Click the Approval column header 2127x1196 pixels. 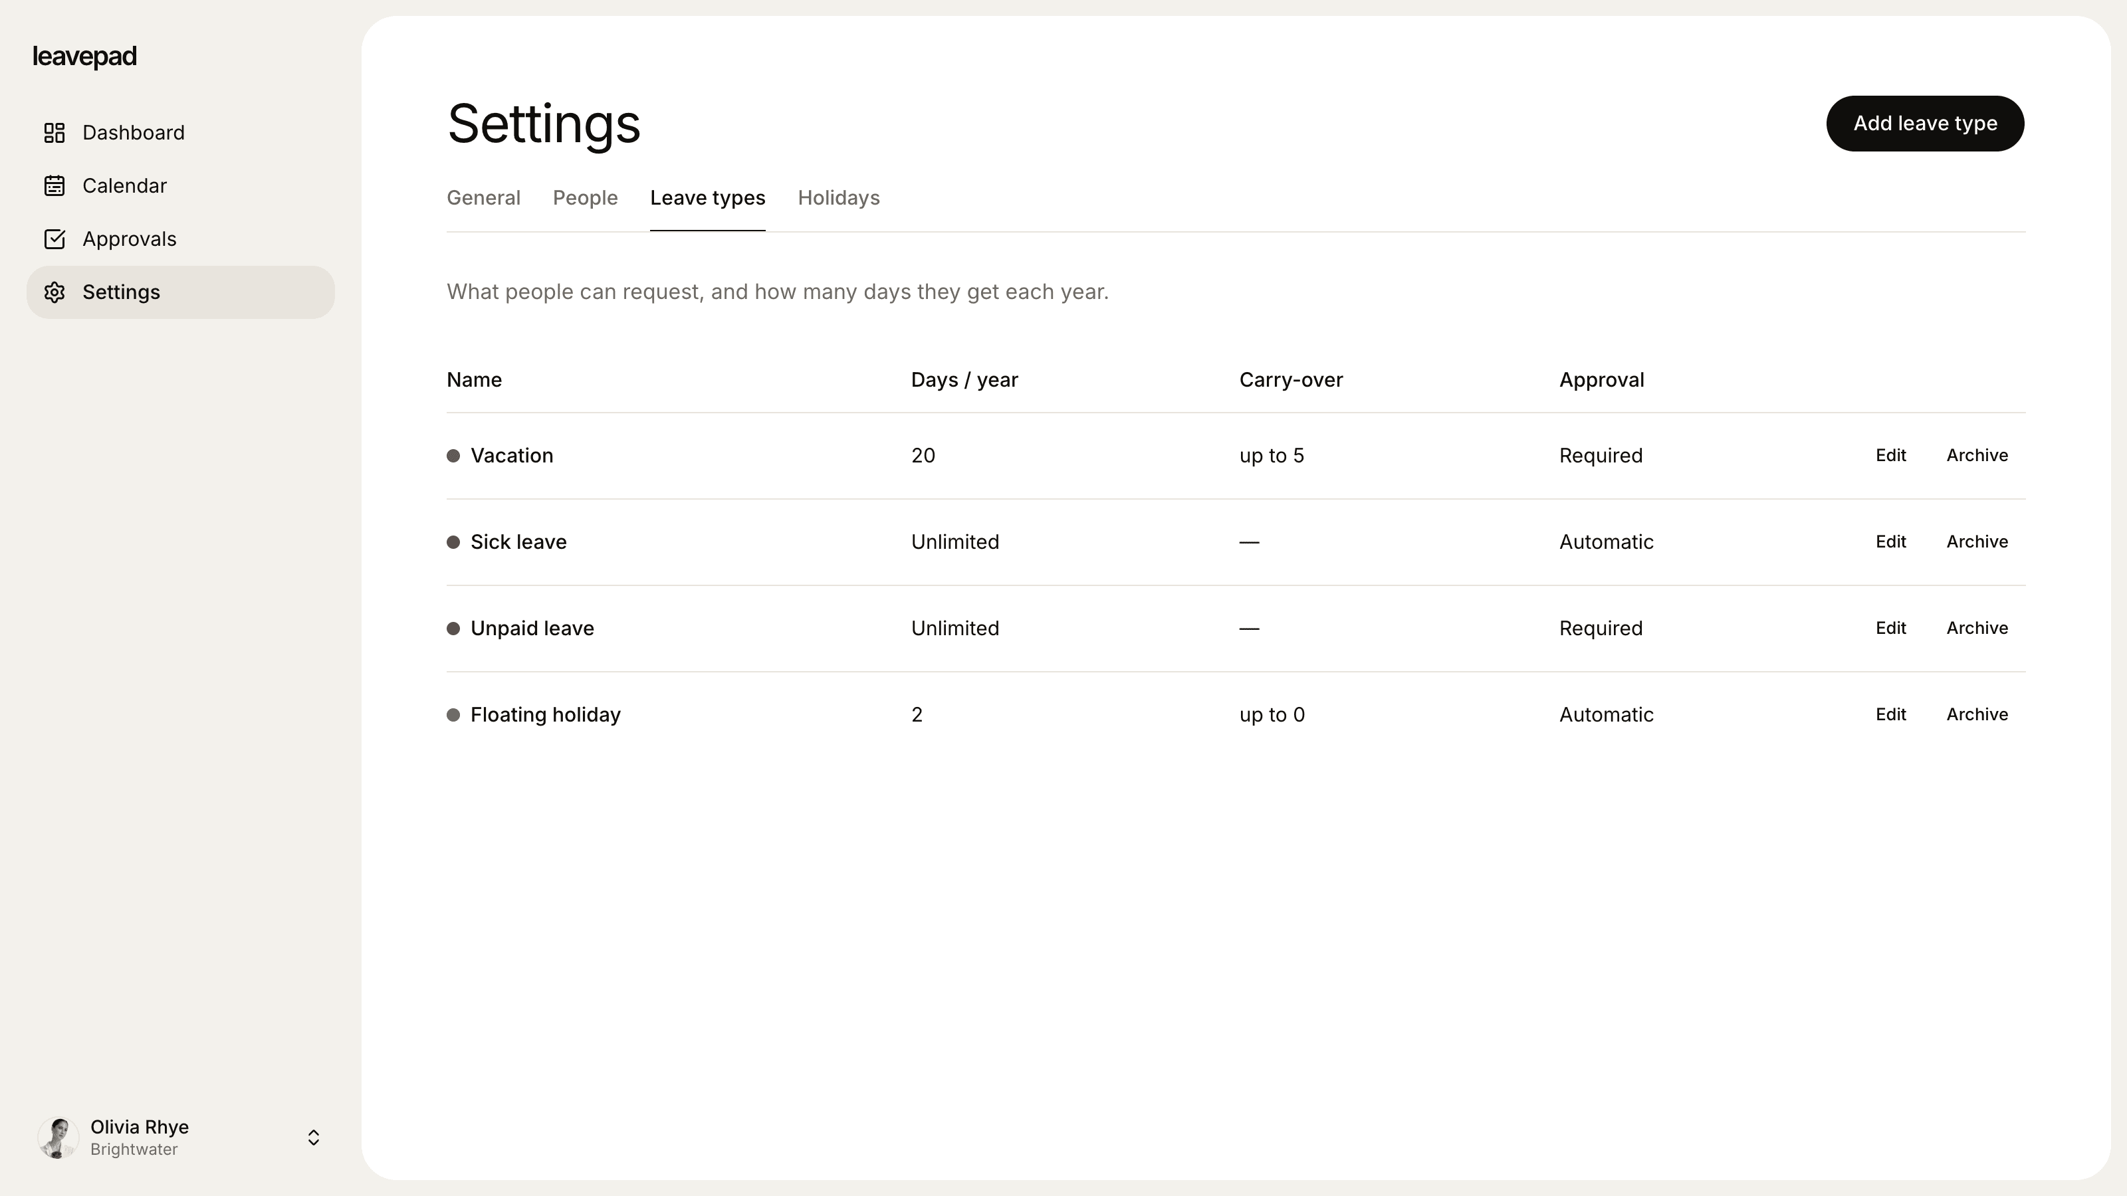pos(1602,379)
